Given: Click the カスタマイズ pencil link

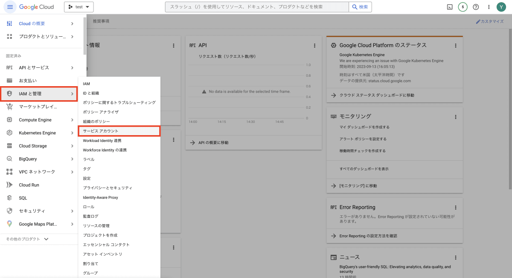Looking at the screenshot, I should [490, 21].
